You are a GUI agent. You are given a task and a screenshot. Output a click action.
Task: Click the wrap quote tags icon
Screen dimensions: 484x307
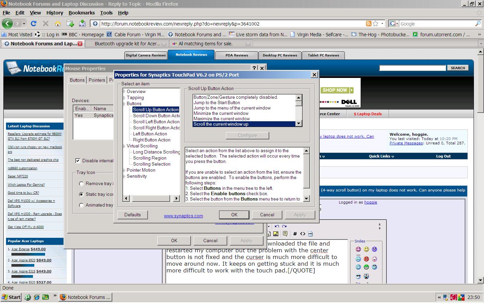tap(285, 234)
